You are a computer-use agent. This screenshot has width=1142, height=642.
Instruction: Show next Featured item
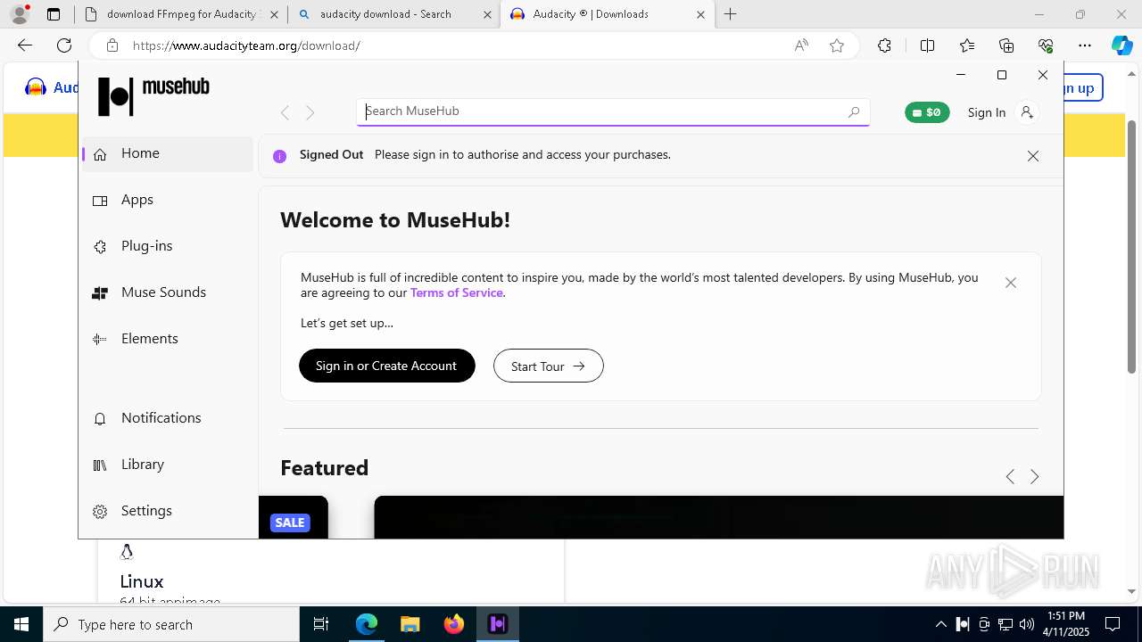1035,477
